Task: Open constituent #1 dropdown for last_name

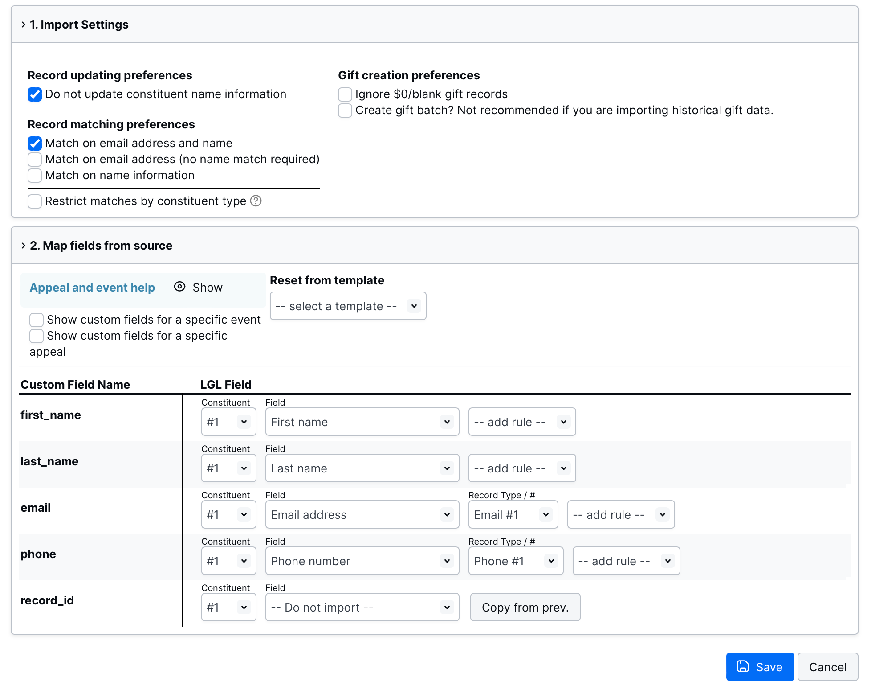Action: [x=228, y=468]
